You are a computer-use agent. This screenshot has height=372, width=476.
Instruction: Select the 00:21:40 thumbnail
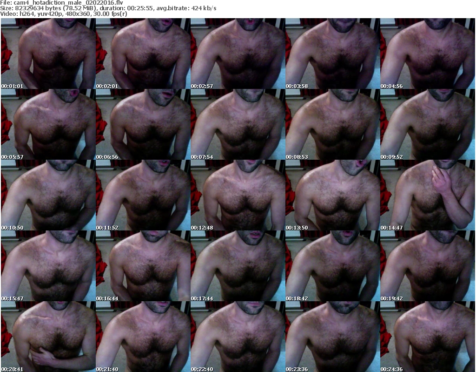pyautogui.click(x=143, y=337)
